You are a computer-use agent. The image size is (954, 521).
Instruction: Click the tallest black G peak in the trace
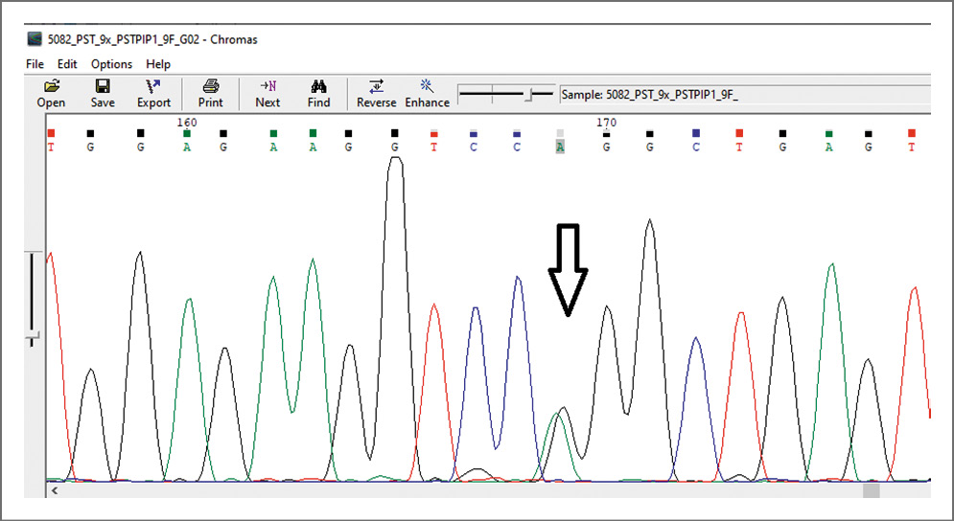394,163
